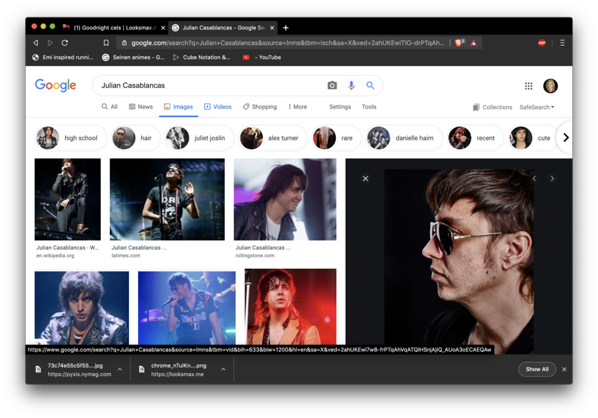
Task: Reload the page with the refresh icon
Action: (x=65, y=42)
